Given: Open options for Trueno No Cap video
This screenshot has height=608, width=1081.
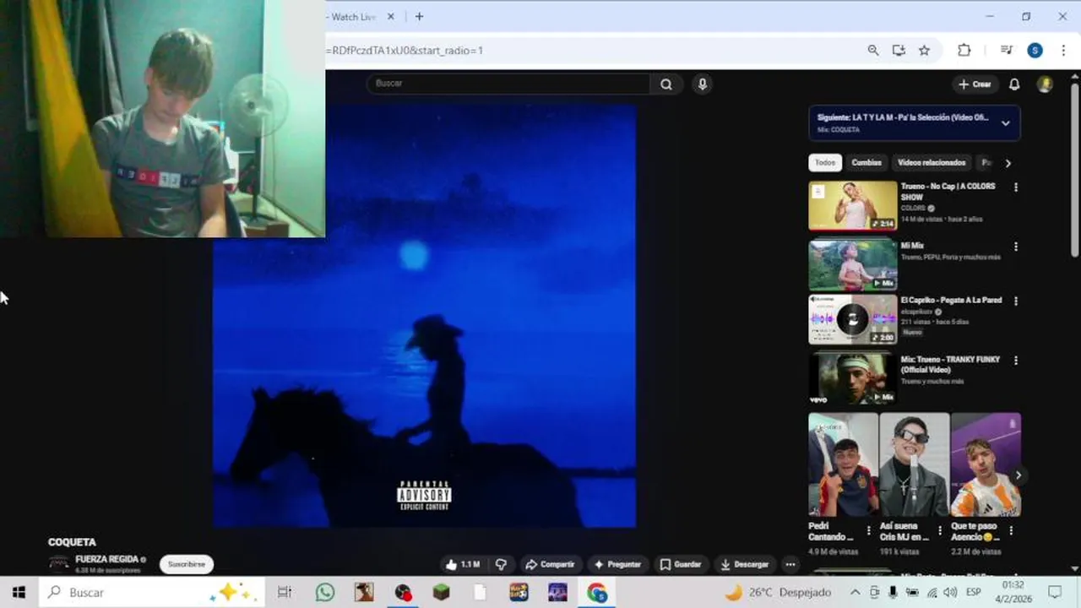Looking at the screenshot, I should (1016, 187).
